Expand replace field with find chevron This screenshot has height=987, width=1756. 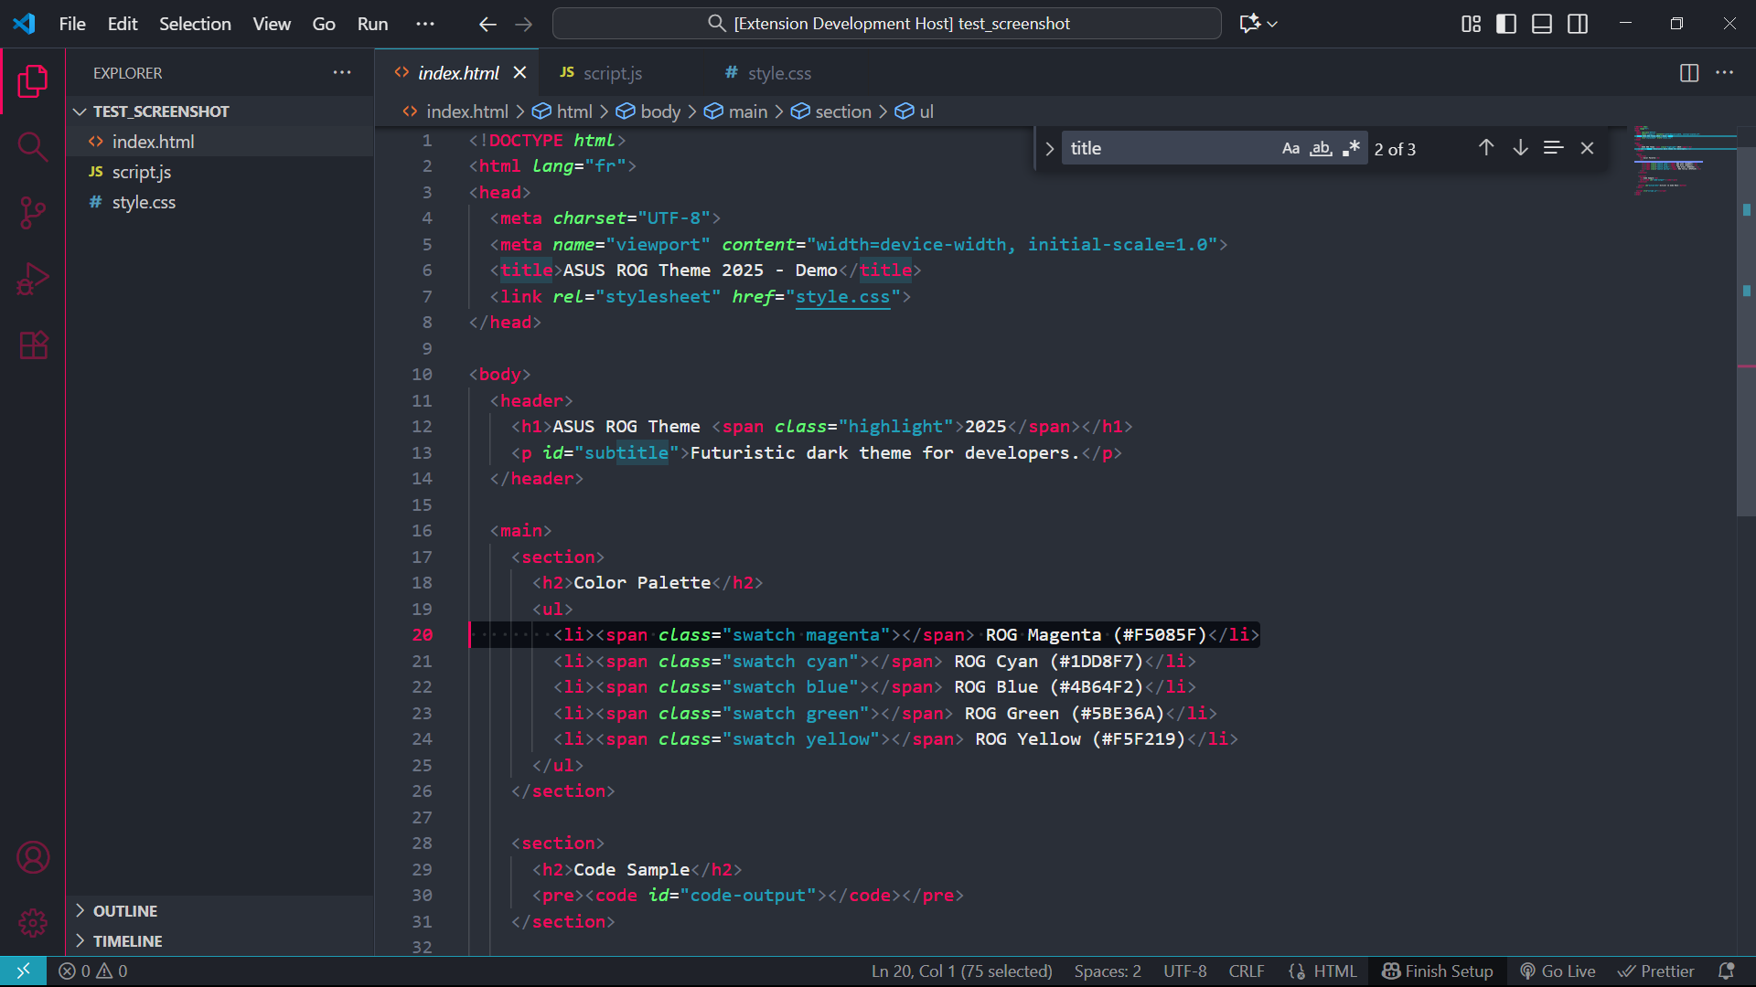pos(1049,148)
